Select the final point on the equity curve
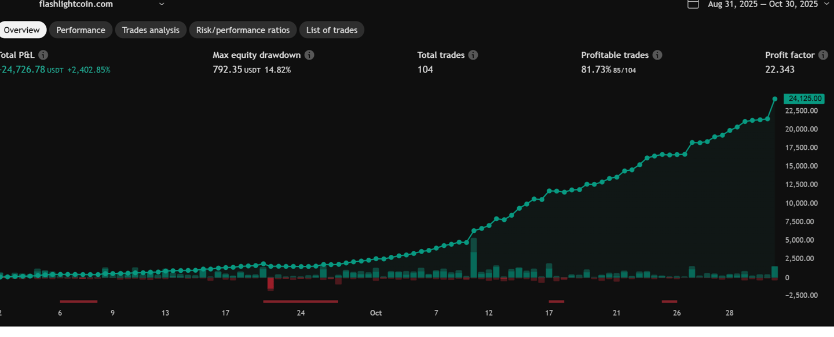Screen dimensions: 834x337 (x=775, y=99)
